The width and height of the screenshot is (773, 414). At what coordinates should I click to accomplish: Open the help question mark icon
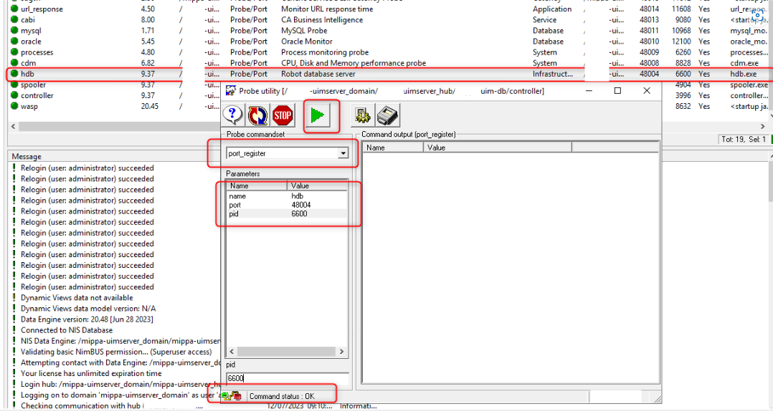232,115
